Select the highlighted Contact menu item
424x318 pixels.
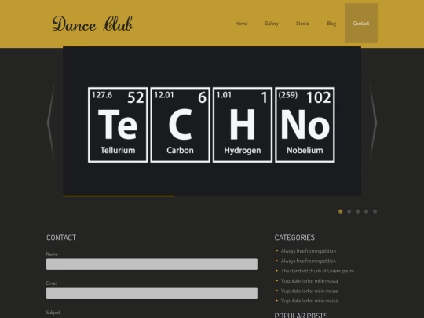tap(361, 24)
